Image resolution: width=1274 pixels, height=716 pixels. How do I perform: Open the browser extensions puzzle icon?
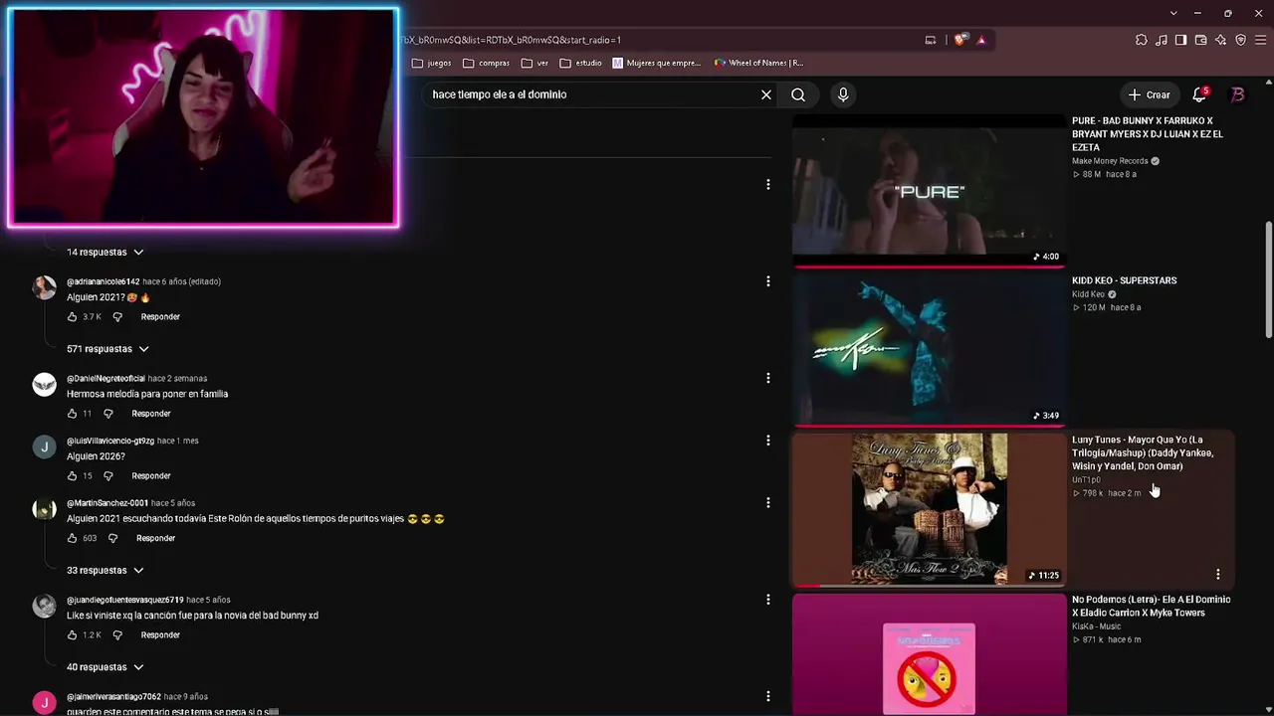point(1142,40)
